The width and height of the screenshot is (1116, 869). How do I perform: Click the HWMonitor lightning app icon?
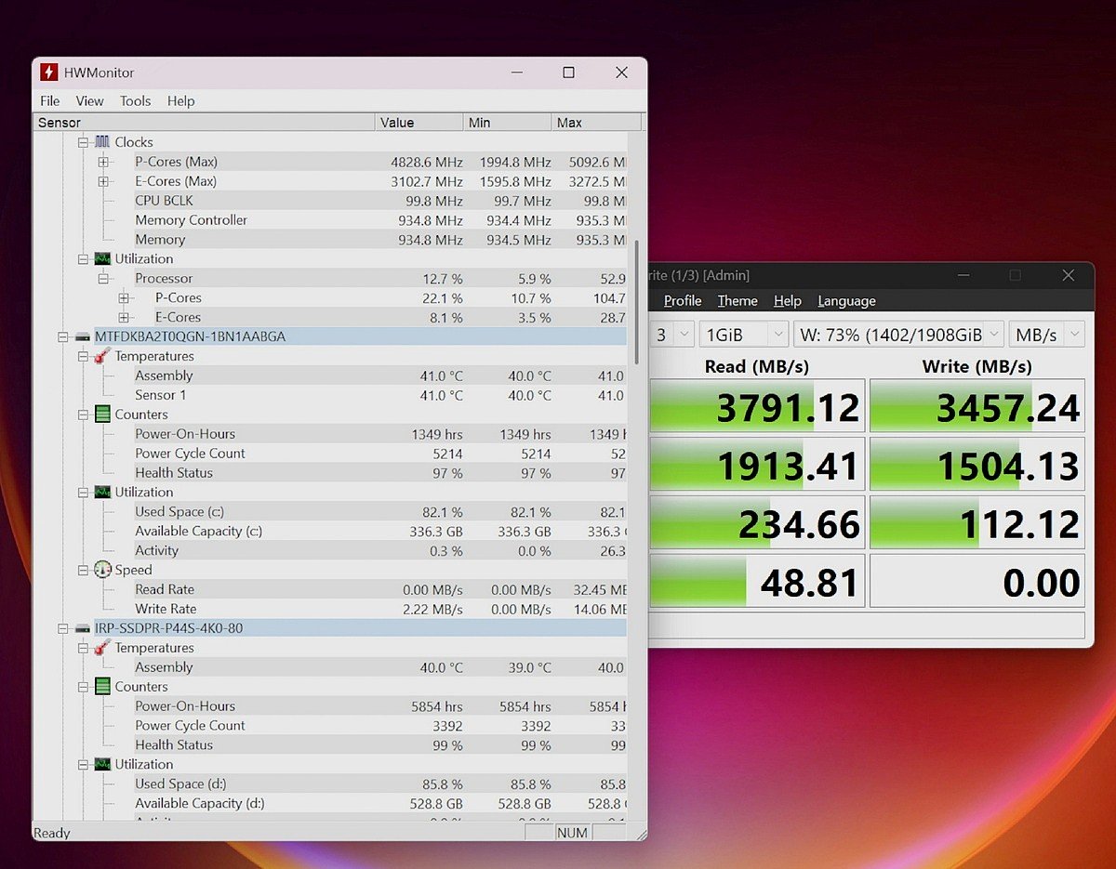[48, 72]
